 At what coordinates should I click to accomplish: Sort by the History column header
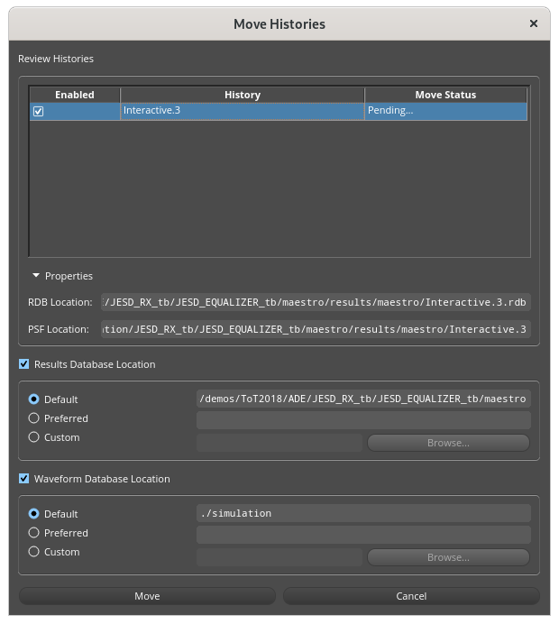coord(242,95)
